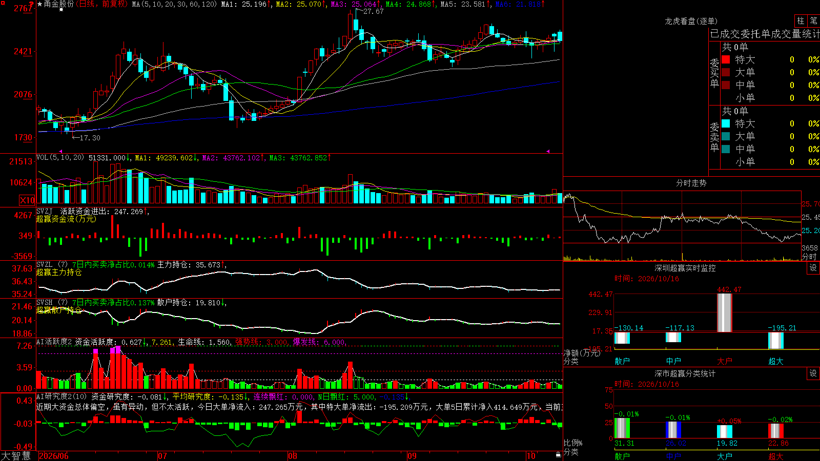Click the AI活跃度2 indicator label
This screenshot has width=820, height=461.
click(54, 342)
